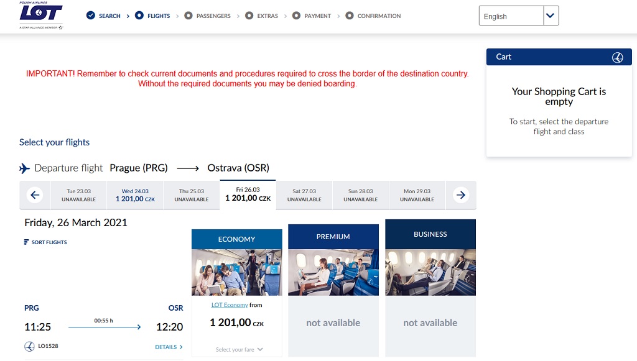637x361 pixels.
Task: Click the Passengers step circle icon
Action: point(188,16)
